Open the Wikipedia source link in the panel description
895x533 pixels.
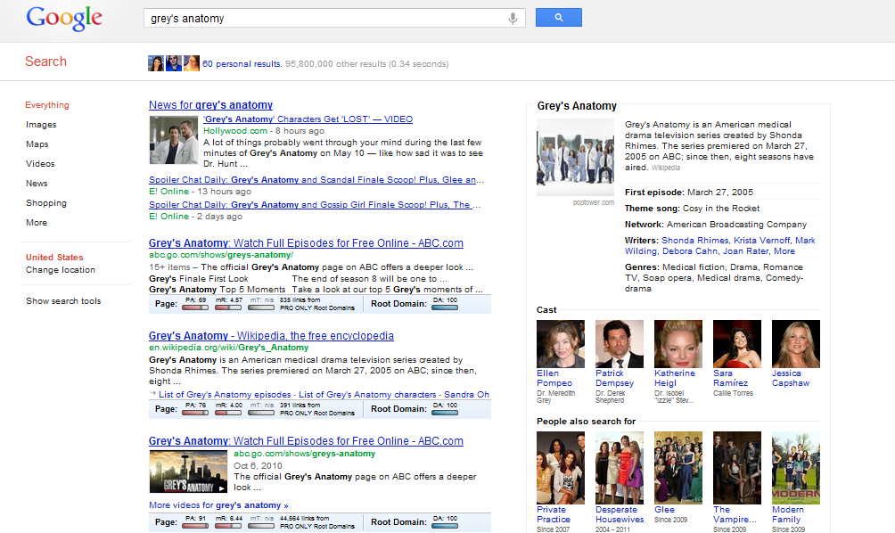[x=666, y=168]
